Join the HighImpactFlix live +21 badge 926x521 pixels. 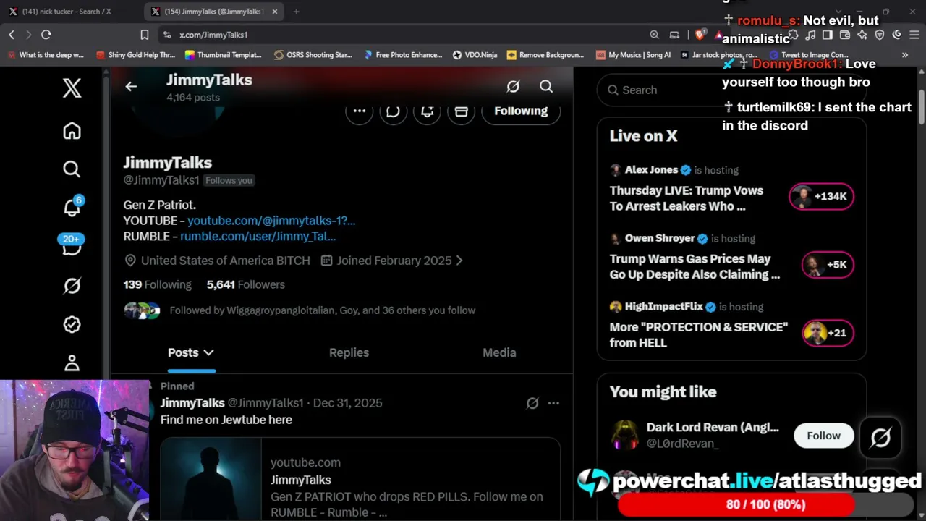click(828, 333)
